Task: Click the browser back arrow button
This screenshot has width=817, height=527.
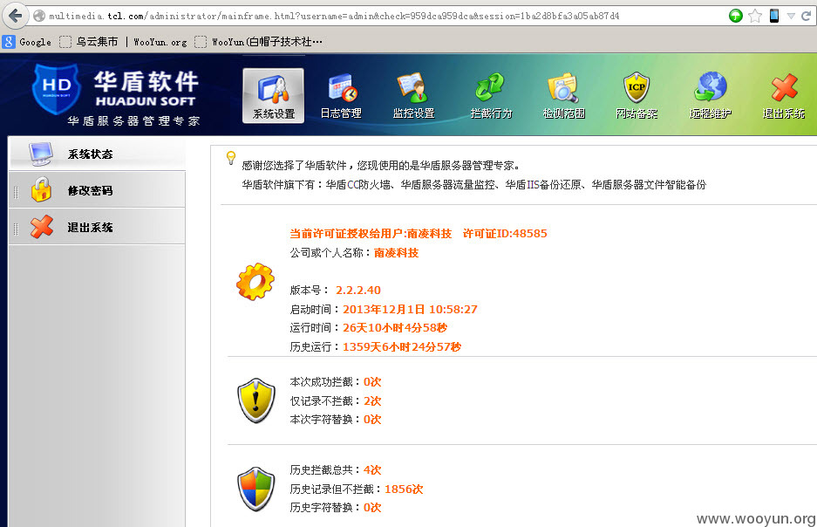Action: (16, 16)
